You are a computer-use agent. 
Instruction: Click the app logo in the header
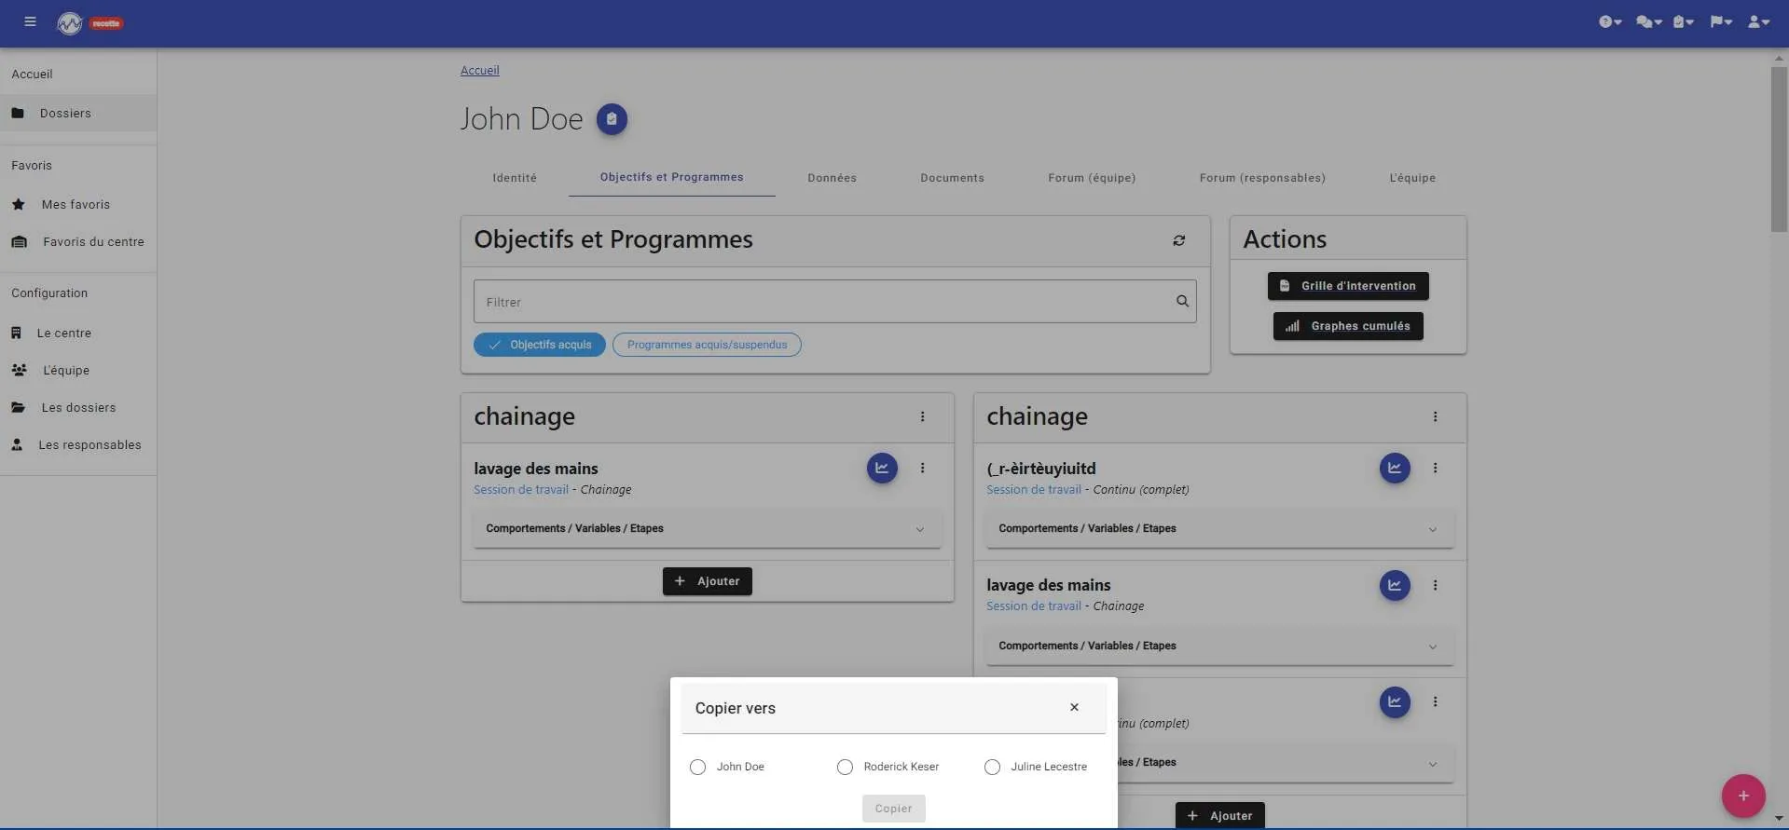(x=70, y=23)
